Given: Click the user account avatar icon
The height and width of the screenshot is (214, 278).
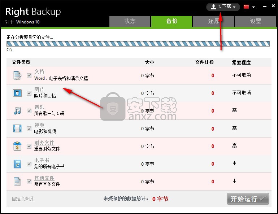Looking at the screenshot, I should (213, 7).
